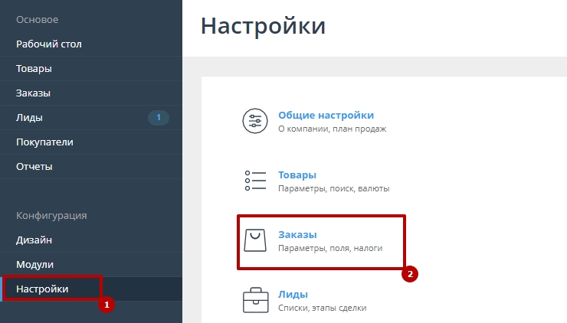Click the briefcase icon for Лиды settings
This screenshot has width=567, height=323.
pos(254,299)
